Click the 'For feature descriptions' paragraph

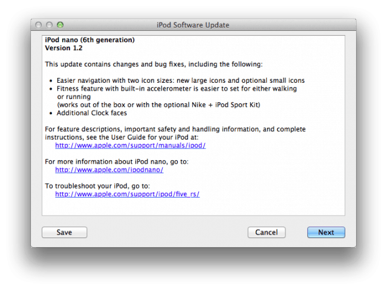point(175,129)
